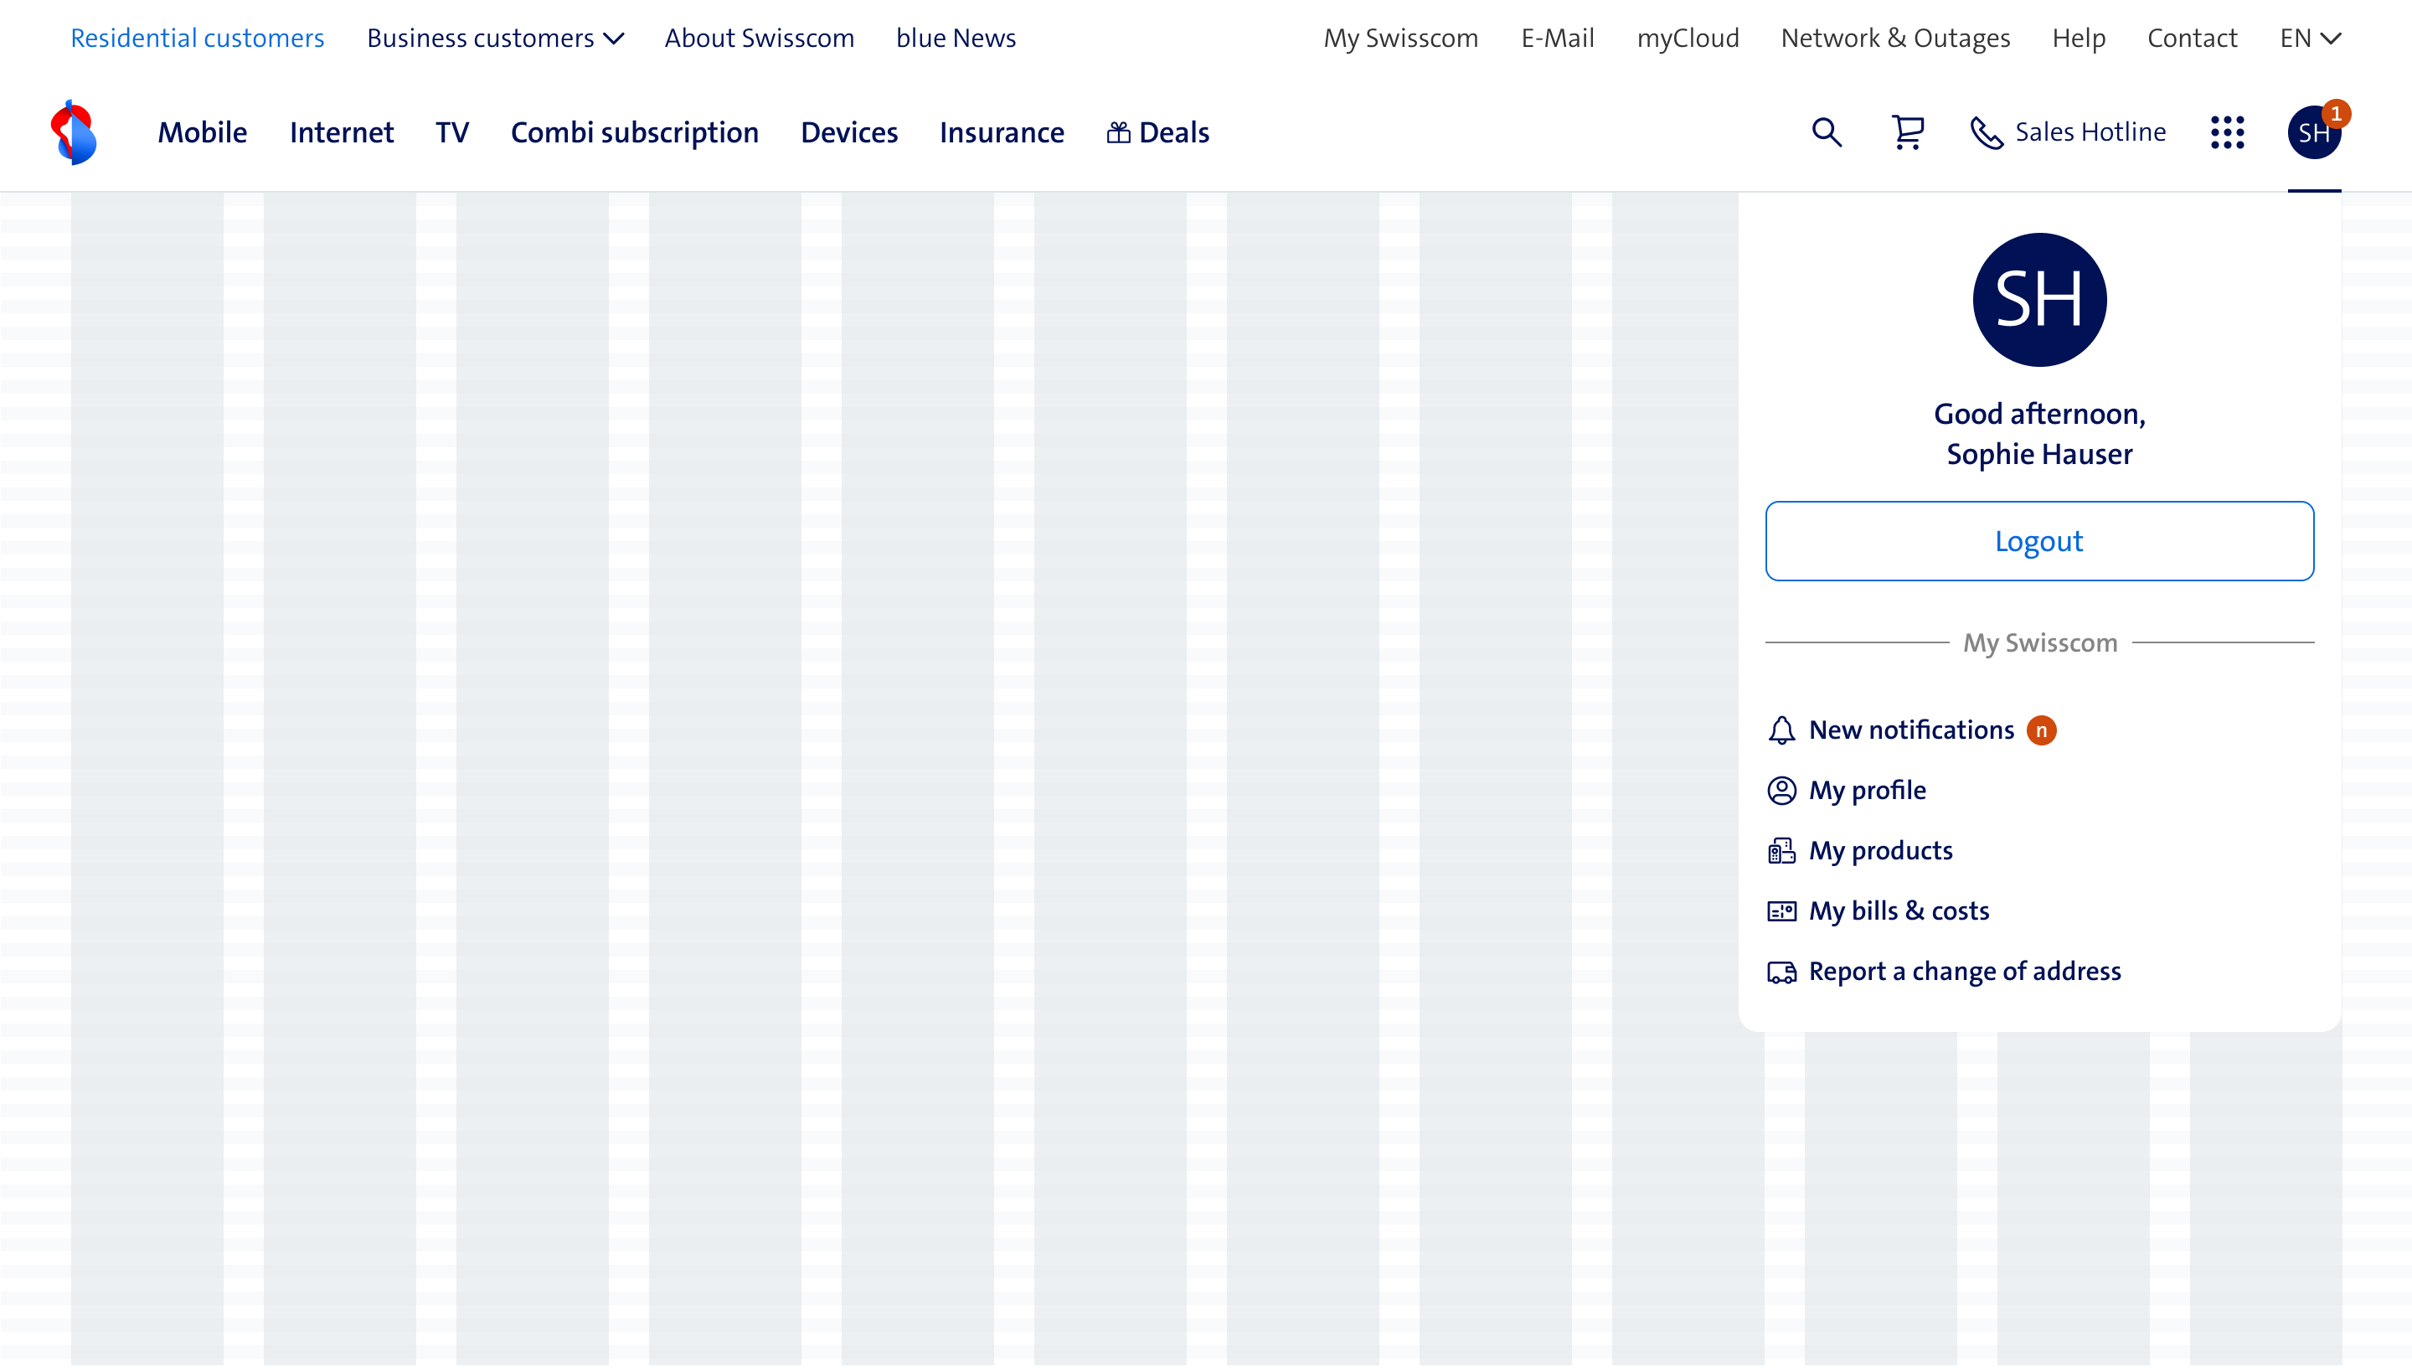Open the Internet menu
This screenshot has width=2412, height=1372.
[x=341, y=132]
